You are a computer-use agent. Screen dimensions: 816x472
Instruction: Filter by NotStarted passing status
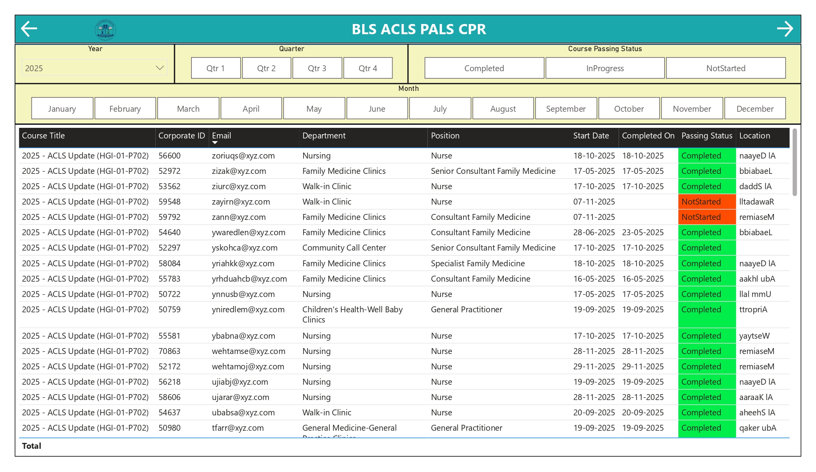[x=726, y=68]
